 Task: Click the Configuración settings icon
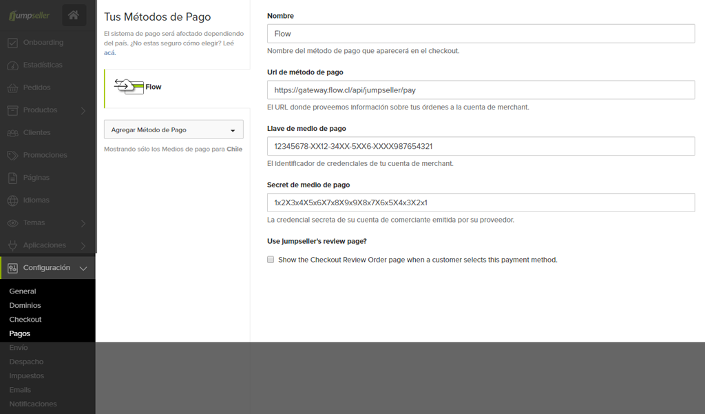(x=12, y=268)
